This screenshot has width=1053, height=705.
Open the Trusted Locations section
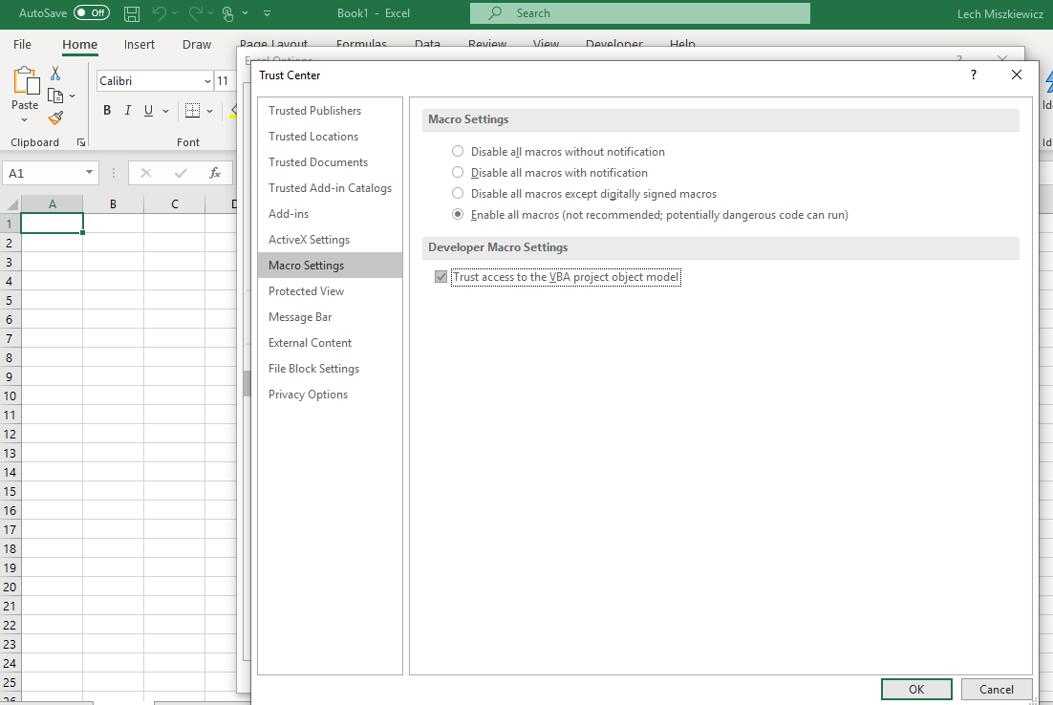click(313, 137)
